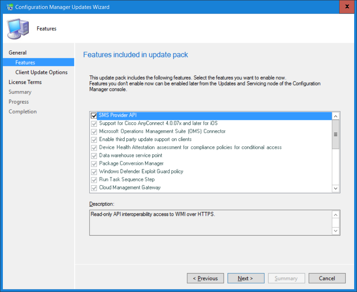
Task: Click the greyed Summary button
Action: click(x=286, y=278)
